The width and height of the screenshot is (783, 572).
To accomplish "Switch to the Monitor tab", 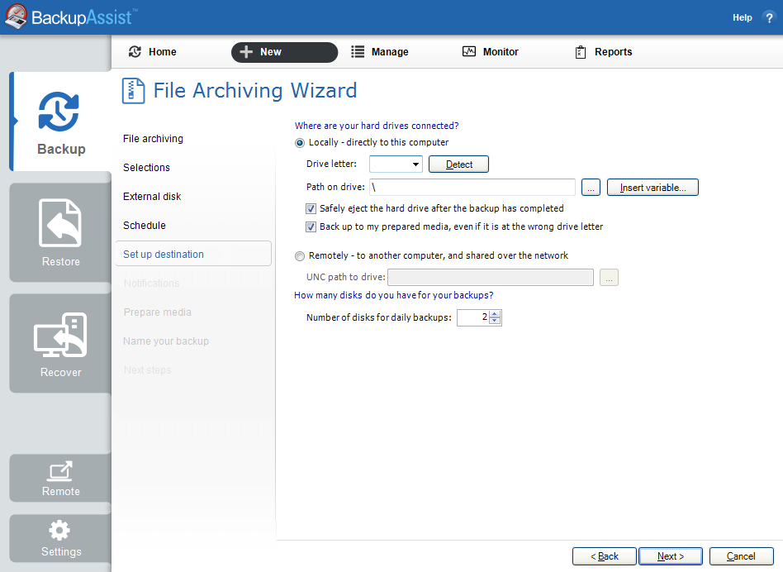I will 491,52.
